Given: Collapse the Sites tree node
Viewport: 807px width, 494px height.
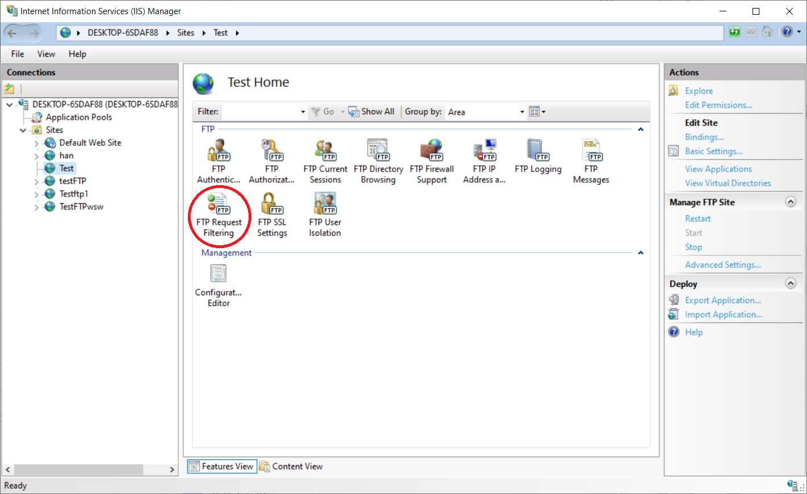Looking at the screenshot, I should pyautogui.click(x=23, y=130).
